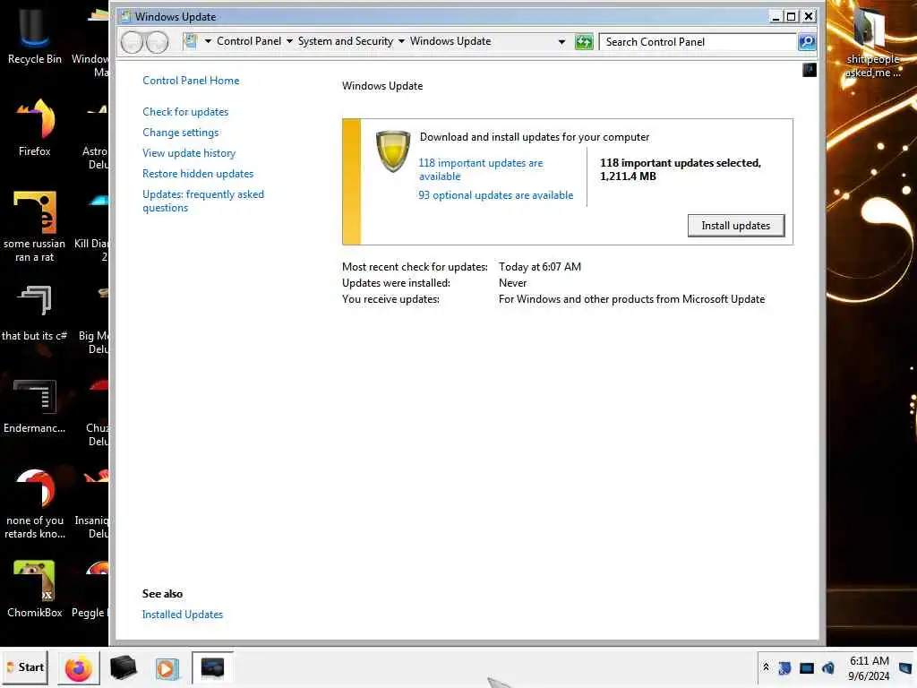Show hidden system tray icons
917x688 pixels.
click(766, 666)
